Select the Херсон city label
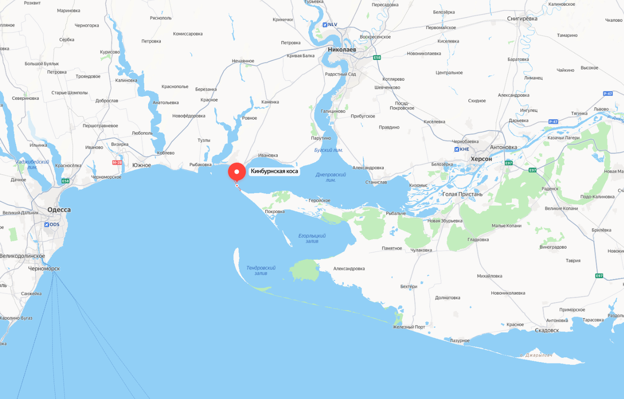 [x=480, y=159]
